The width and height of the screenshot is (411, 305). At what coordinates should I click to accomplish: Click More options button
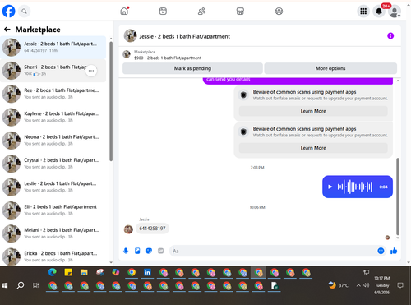[330, 68]
